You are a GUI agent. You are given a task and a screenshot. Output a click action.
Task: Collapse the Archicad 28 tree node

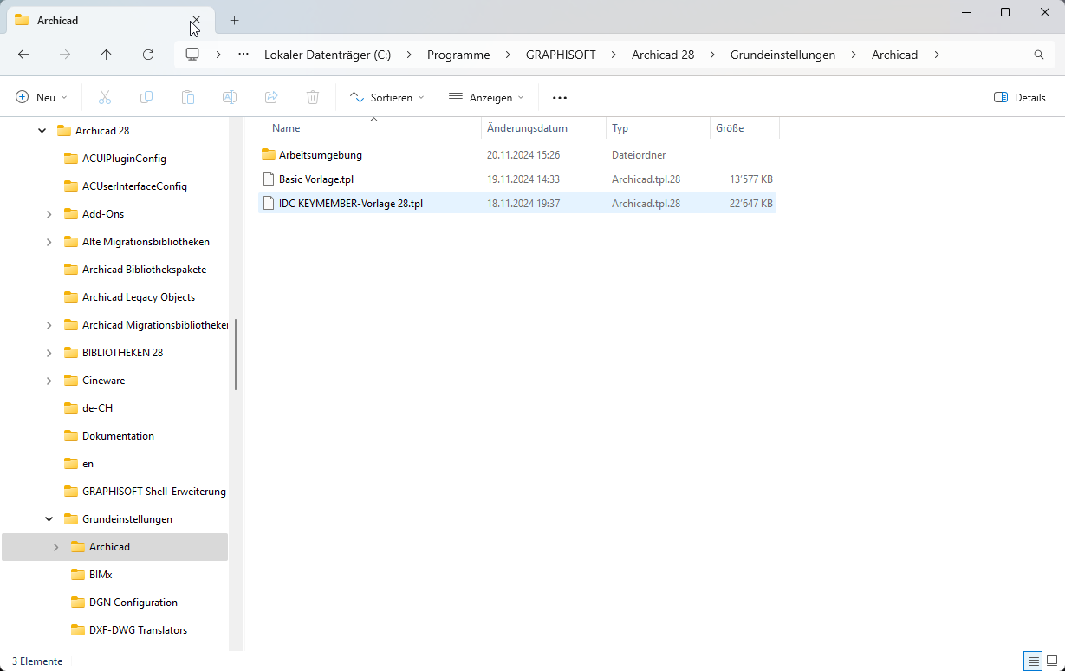click(x=42, y=131)
